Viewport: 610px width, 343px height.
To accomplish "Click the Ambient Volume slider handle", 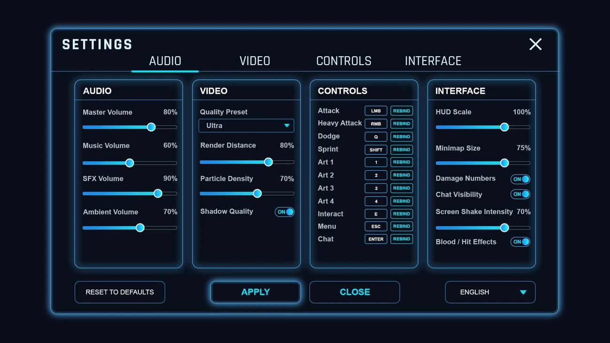I will coord(140,228).
